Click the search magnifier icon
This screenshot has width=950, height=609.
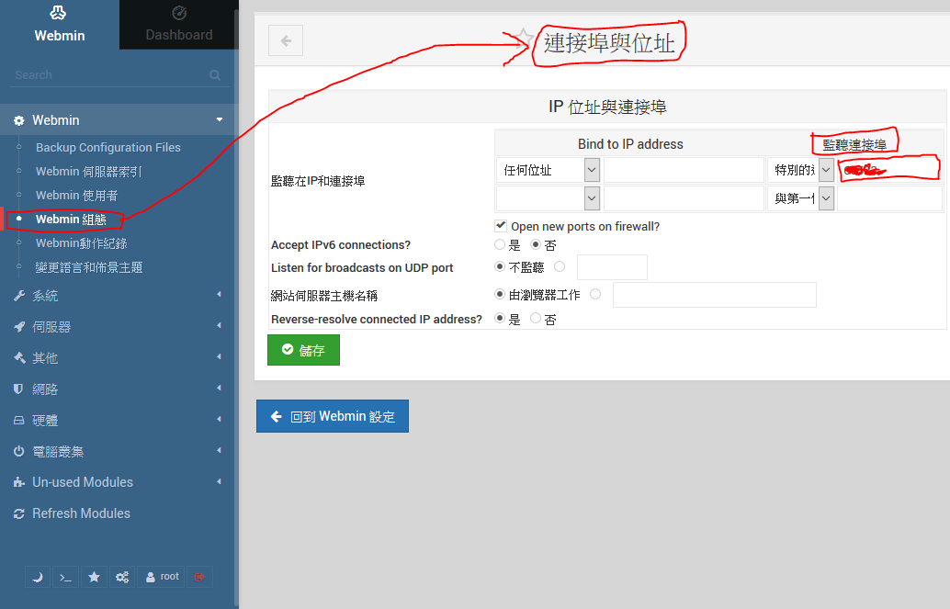pos(215,75)
